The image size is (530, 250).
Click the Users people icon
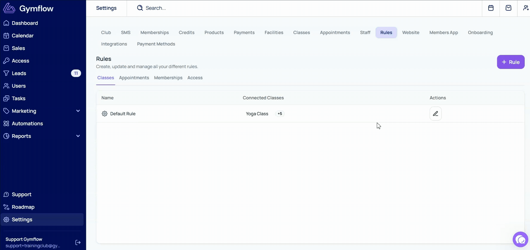6,86
